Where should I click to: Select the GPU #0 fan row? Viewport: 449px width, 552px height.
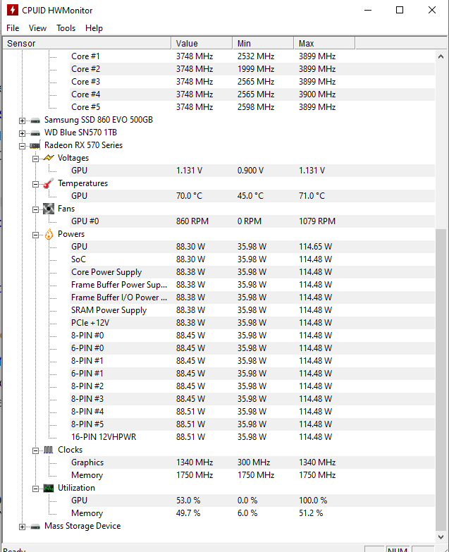tap(252, 221)
